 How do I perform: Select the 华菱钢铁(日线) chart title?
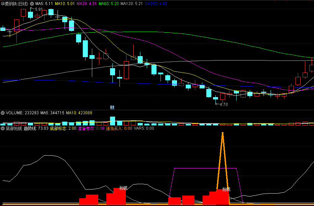(14, 4)
